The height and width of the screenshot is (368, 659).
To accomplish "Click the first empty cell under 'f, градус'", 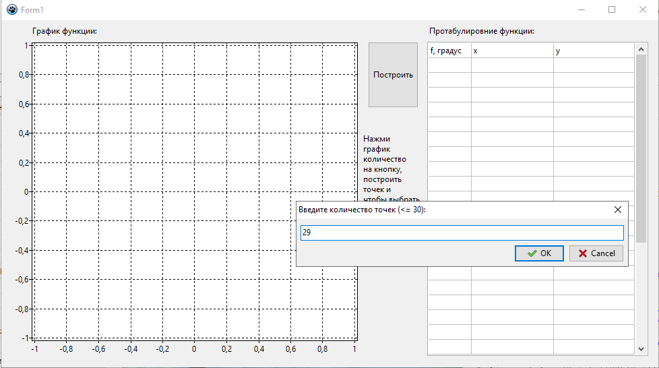I will [x=449, y=65].
